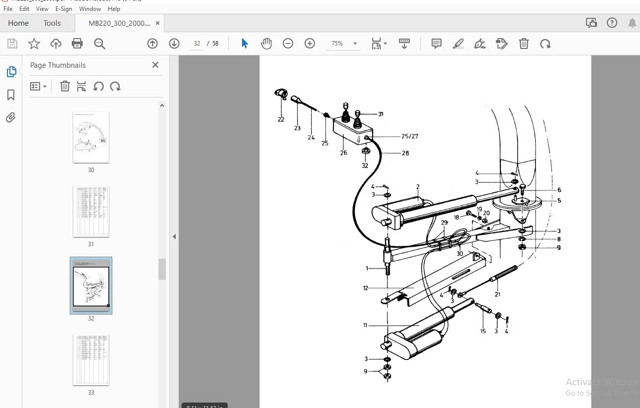Rotate the page clockwise in the toolbar

click(545, 44)
